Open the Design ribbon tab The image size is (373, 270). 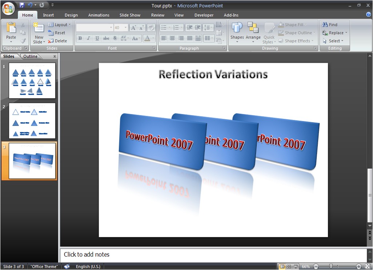pos(71,15)
